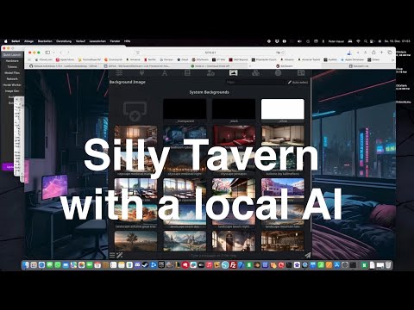Open the Bearbeiten menu

[x=45, y=41]
